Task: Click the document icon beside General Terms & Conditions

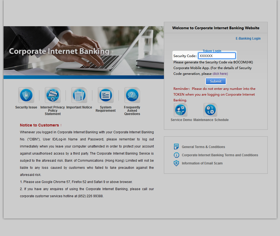Action: [x=176, y=147]
